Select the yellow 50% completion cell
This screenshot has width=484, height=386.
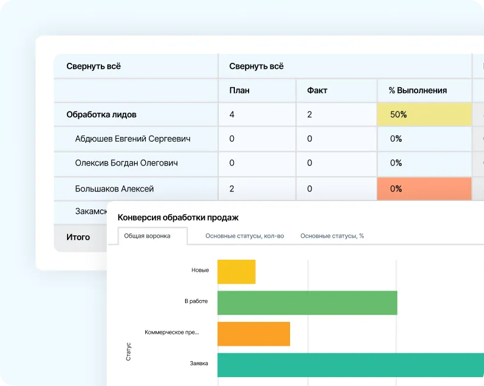[x=424, y=114]
